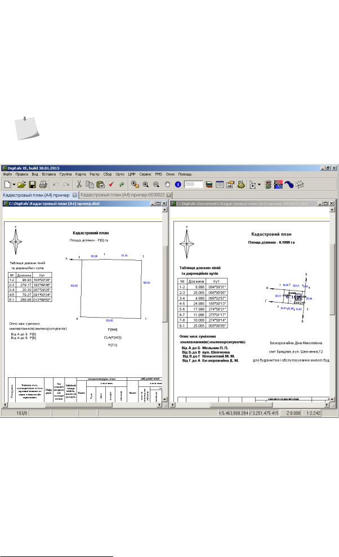
Task: Click up arrow of right window vertical scrollbar
Action: click(332, 210)
